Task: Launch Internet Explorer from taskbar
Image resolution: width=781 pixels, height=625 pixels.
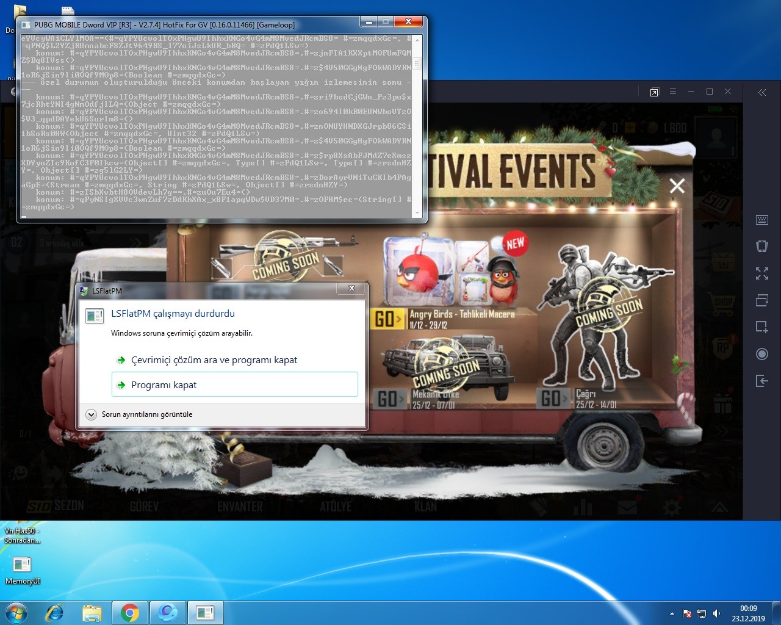Action: click(55, 613)
